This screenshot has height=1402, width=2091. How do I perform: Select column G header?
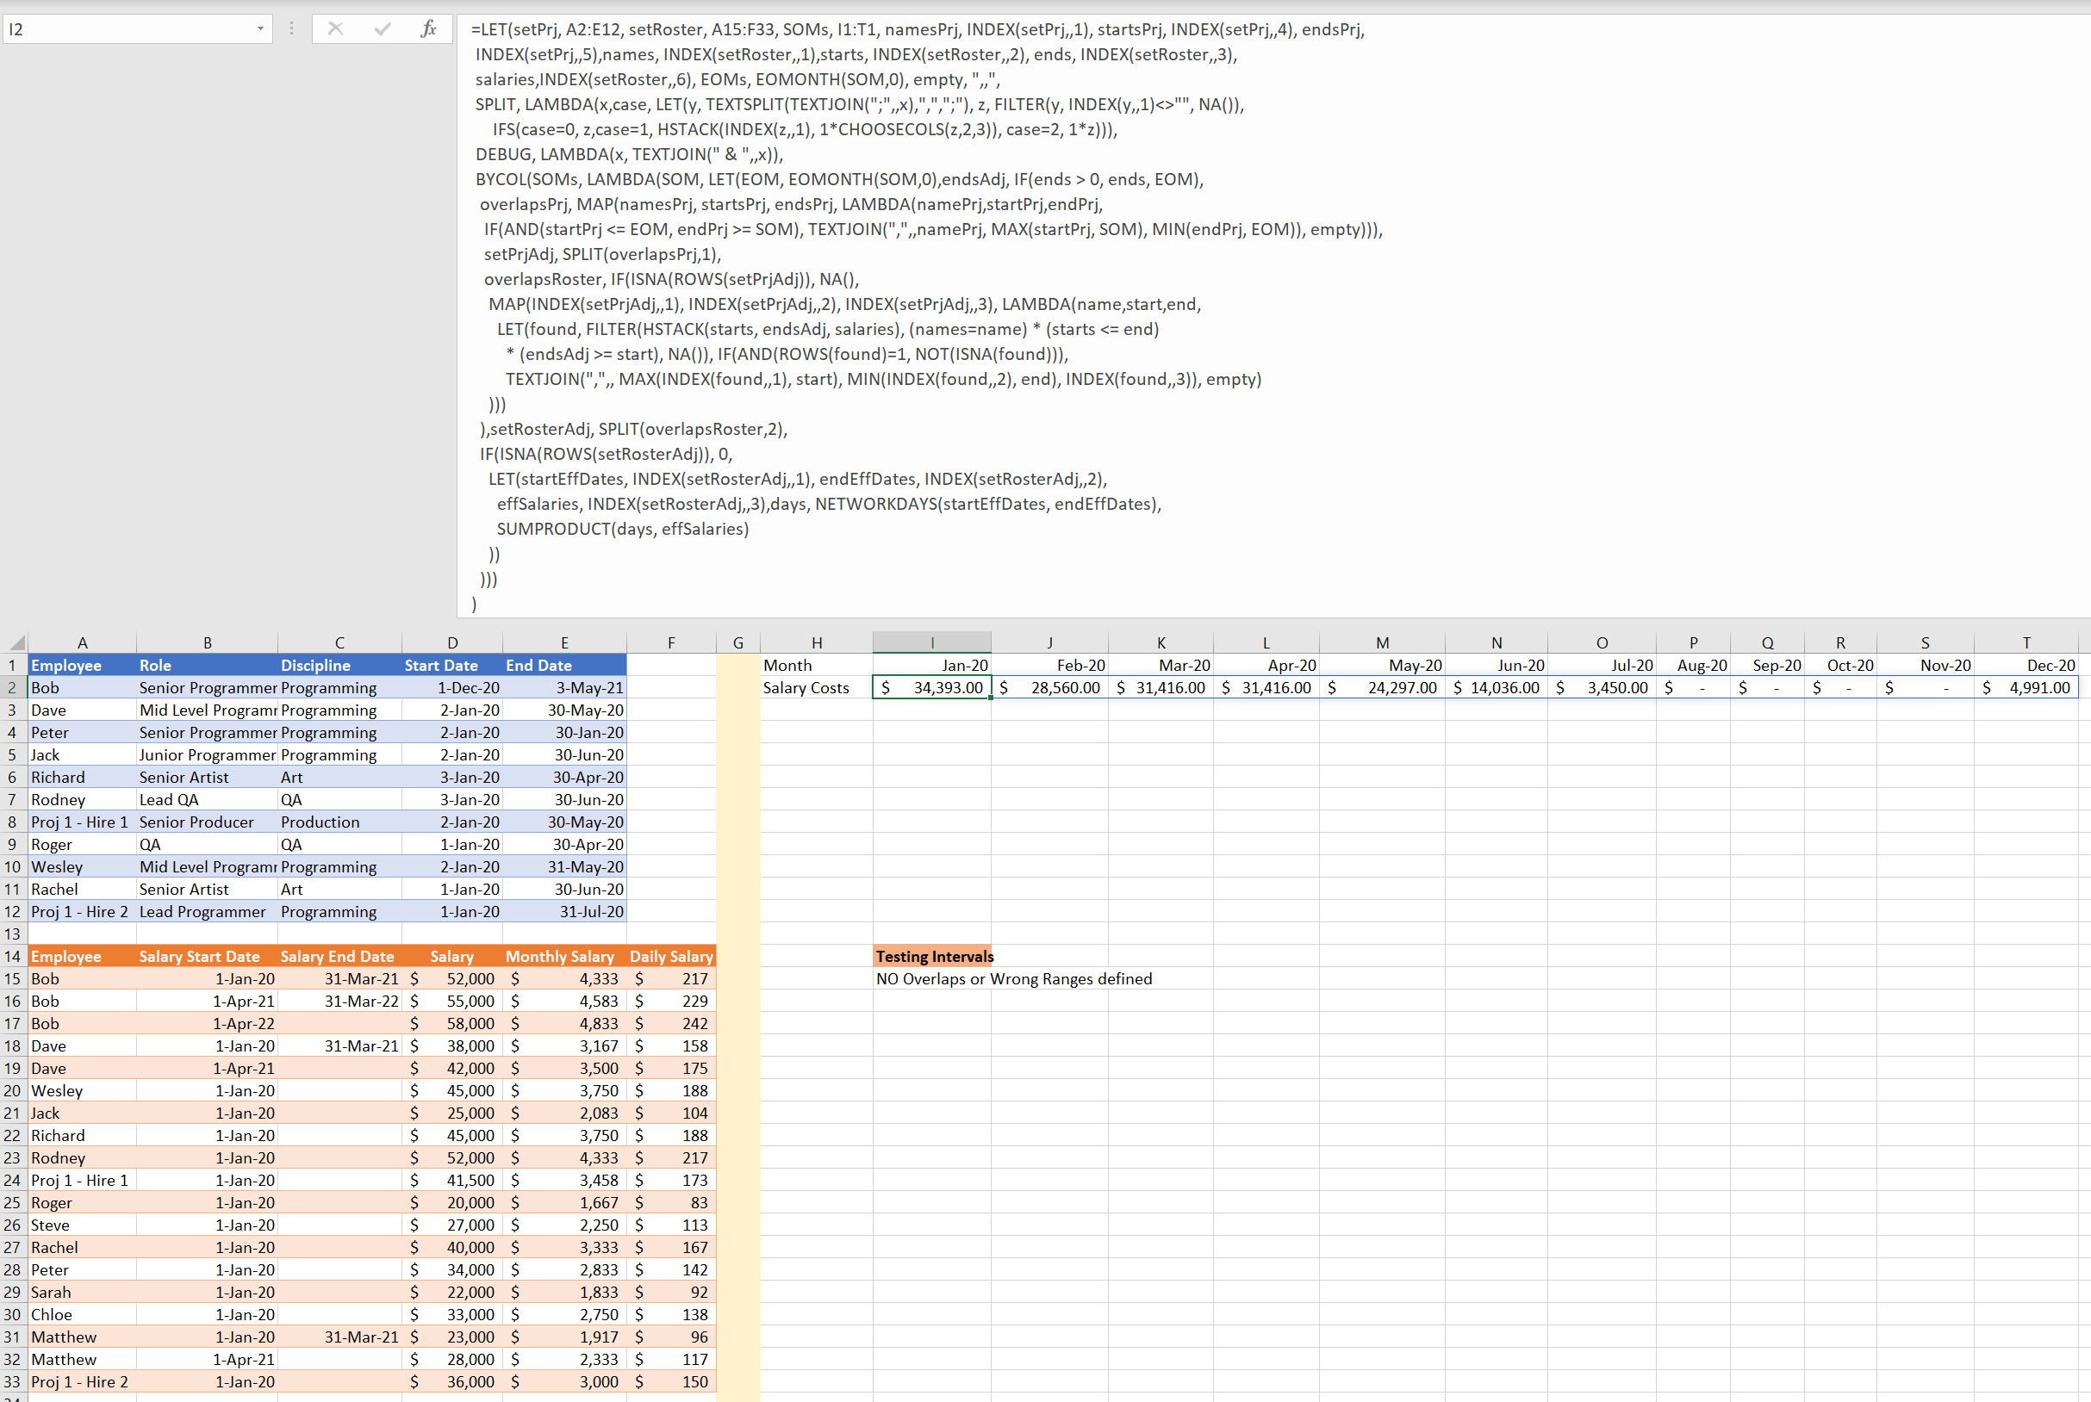click(737, 642)
